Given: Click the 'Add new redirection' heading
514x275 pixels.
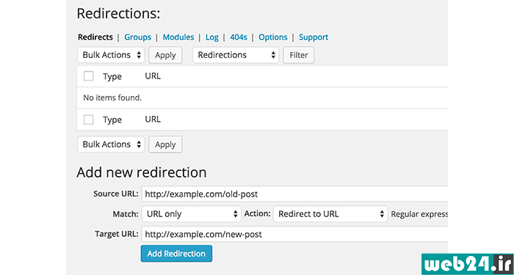Looking at the screenshot, I should tap(142, 172).
